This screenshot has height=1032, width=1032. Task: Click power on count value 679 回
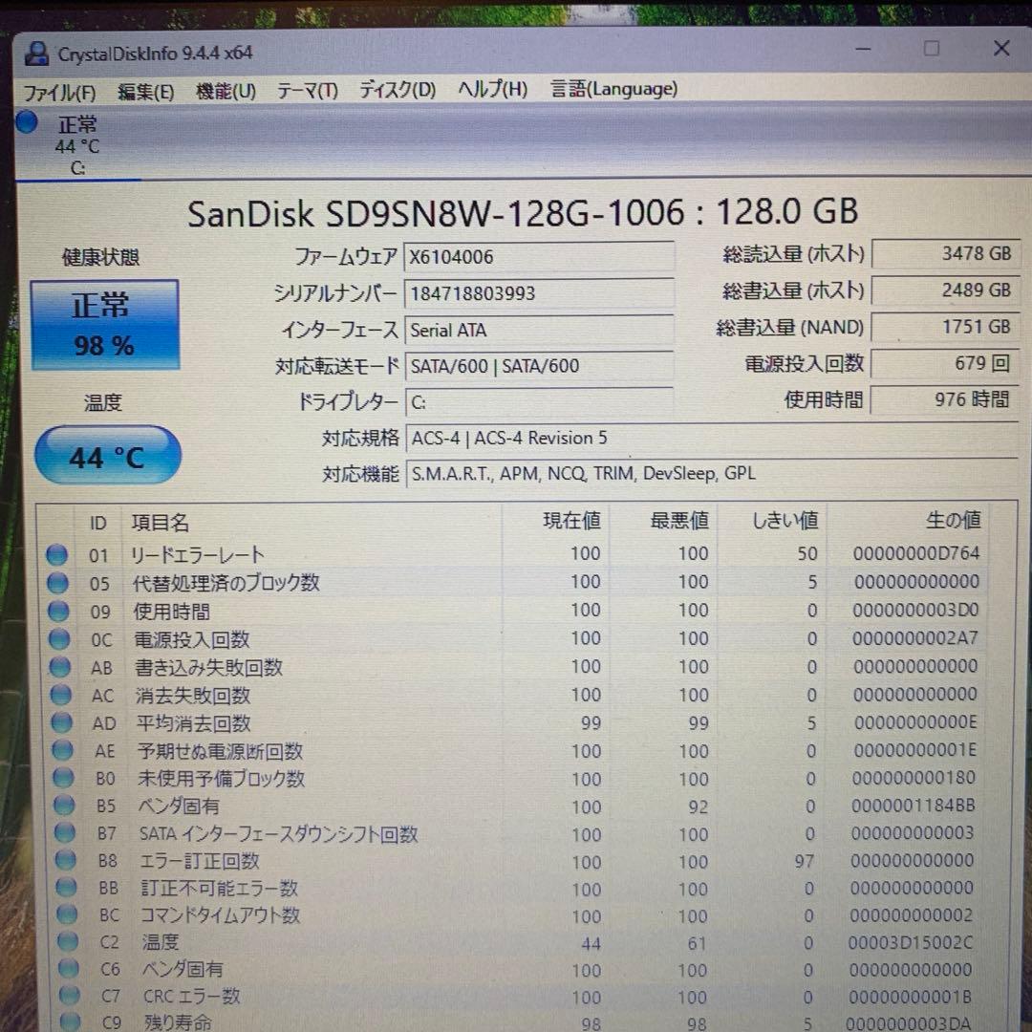coord(944,363)
